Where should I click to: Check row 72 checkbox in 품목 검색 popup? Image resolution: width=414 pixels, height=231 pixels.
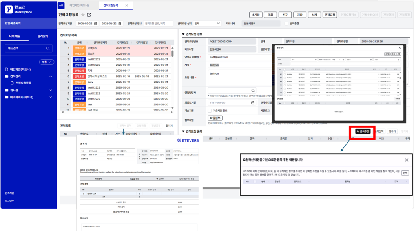click(x=285, y=93)
